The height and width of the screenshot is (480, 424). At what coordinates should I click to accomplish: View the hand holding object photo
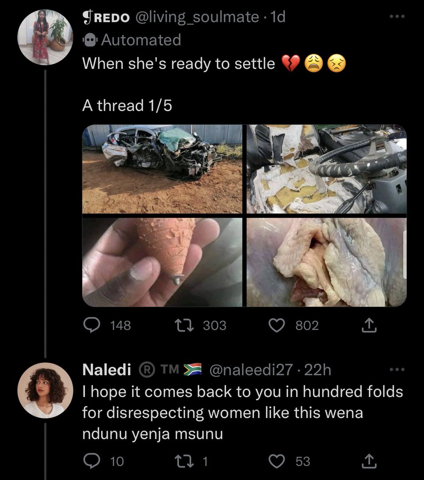[x=162, y=262]
